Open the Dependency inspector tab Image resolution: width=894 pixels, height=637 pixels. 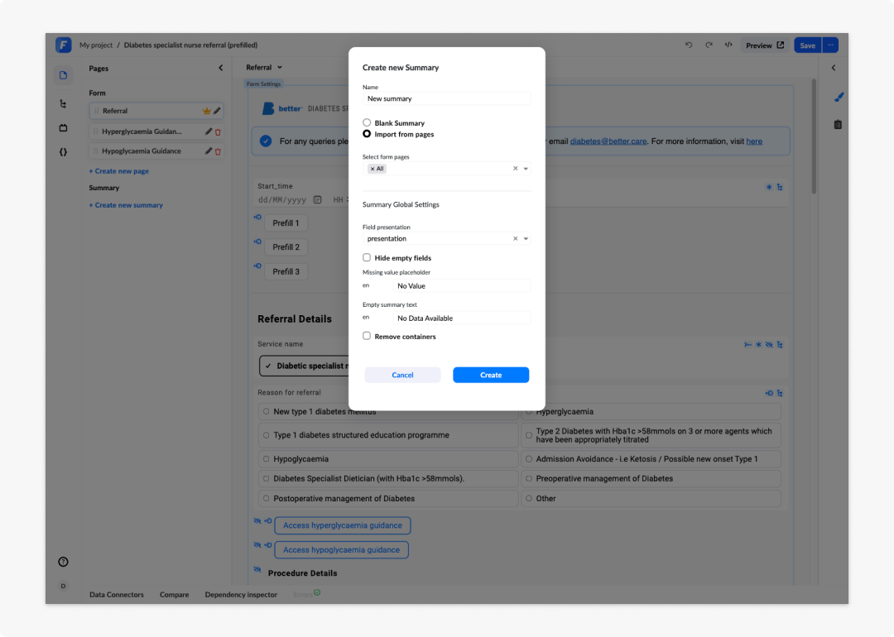click(241, 594)
